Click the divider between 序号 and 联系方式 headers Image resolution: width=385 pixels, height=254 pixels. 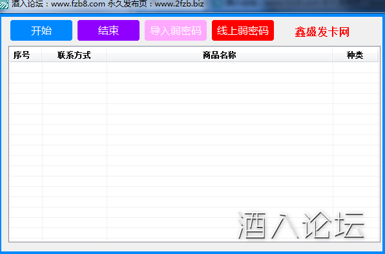click(x=42, y=55)
